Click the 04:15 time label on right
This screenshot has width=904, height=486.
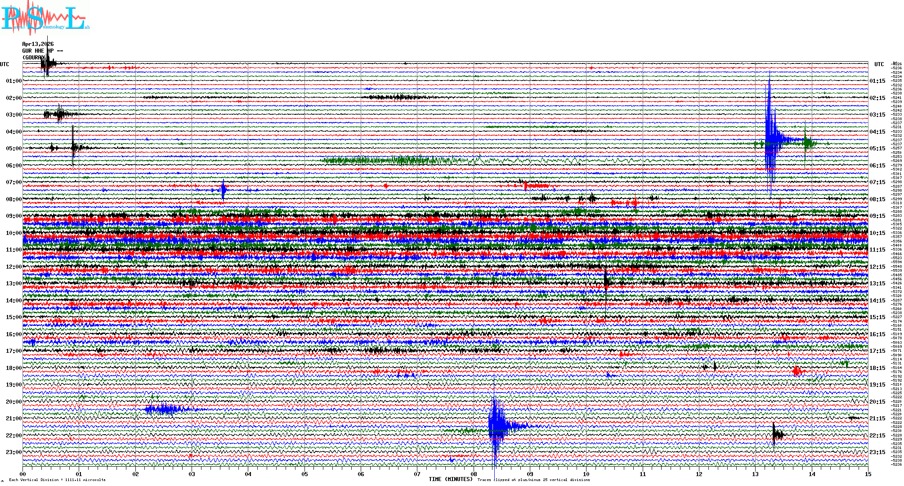tap(877, 132)
